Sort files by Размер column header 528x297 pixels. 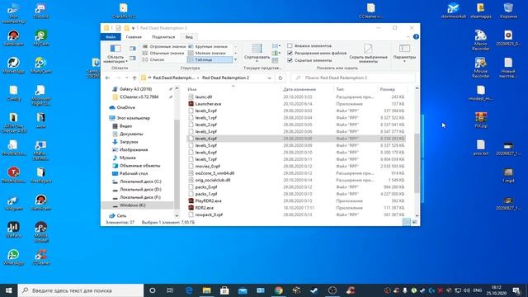pos(387,89)
